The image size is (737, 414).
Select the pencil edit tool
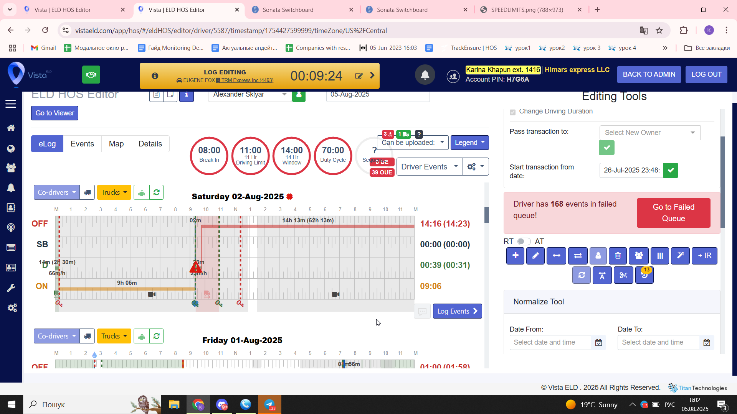click(535, 256)
